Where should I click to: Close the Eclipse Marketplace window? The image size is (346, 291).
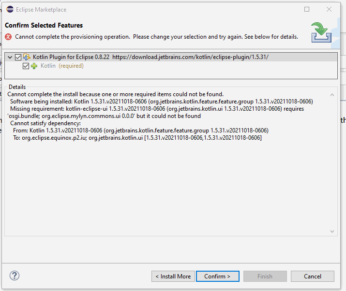[x=329, y=9]
